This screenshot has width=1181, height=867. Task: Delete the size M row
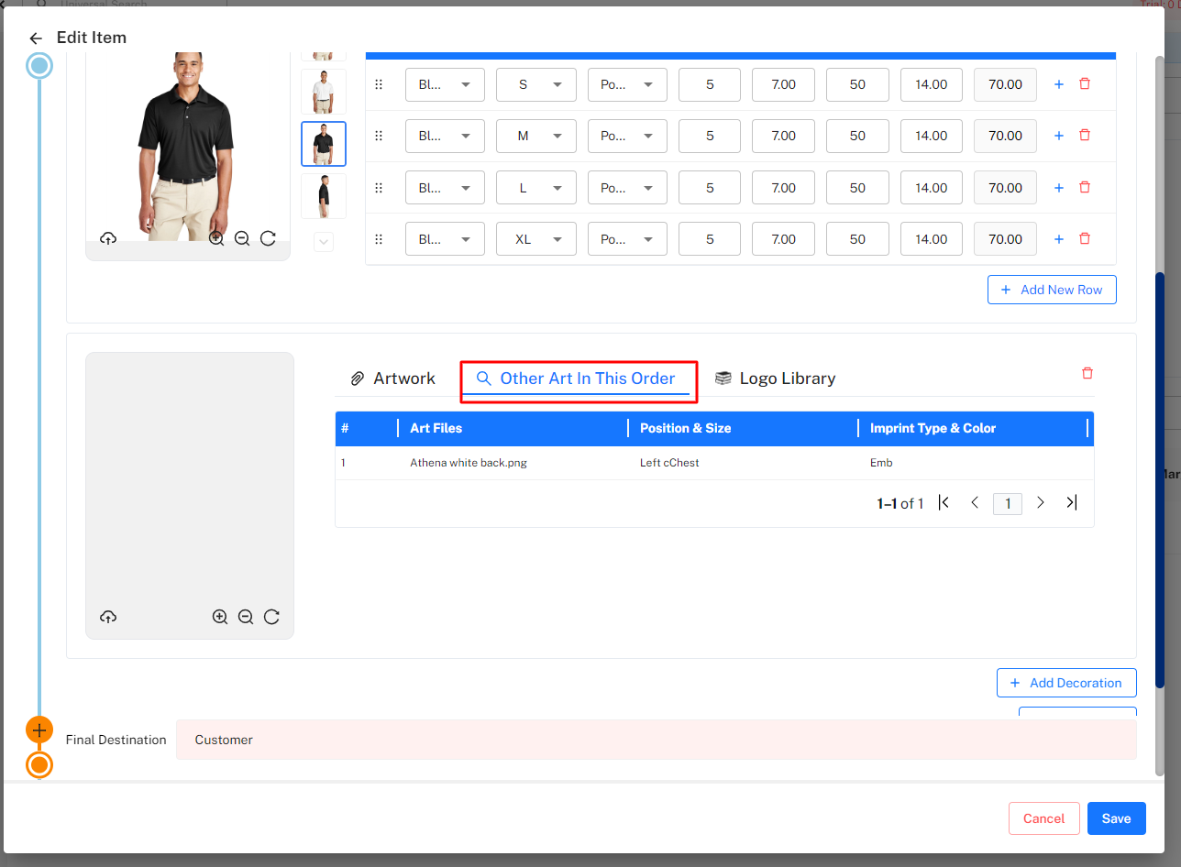click(1085, 136)
